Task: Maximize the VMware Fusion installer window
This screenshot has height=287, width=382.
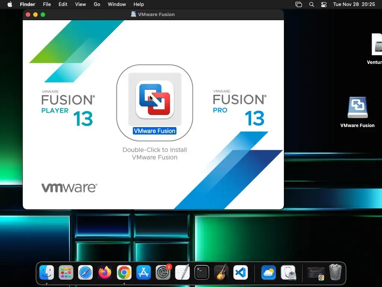Action: pos(43,15)
